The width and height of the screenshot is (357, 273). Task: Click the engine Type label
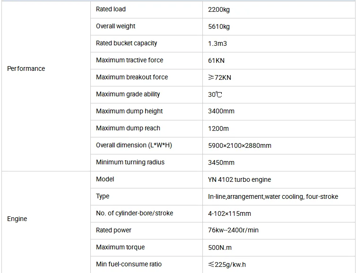pos(103,196)
